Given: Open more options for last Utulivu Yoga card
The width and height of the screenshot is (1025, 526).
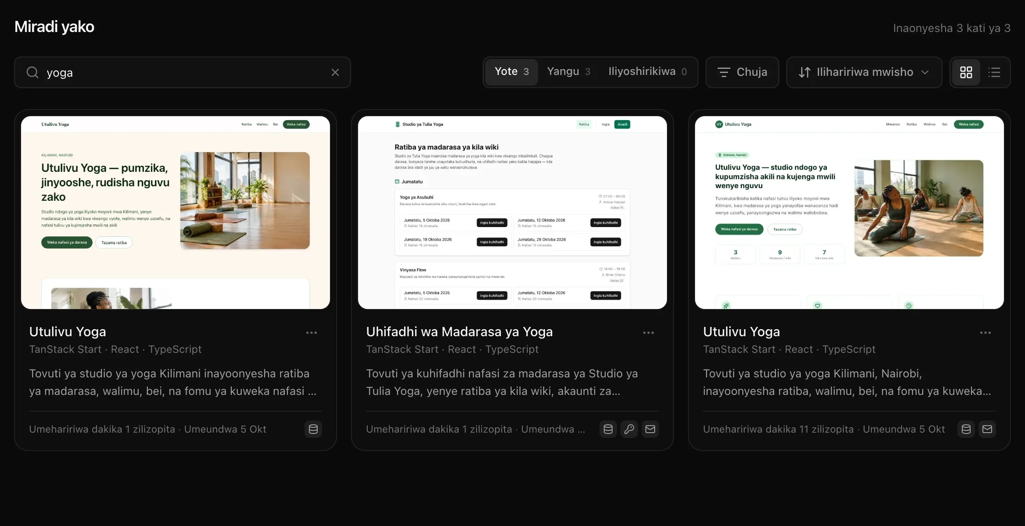Looking at the screenshot, I should pos(986,333).
